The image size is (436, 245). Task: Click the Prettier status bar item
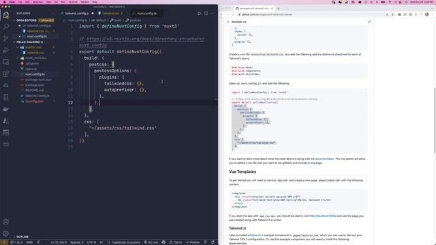tap(193, 242)
